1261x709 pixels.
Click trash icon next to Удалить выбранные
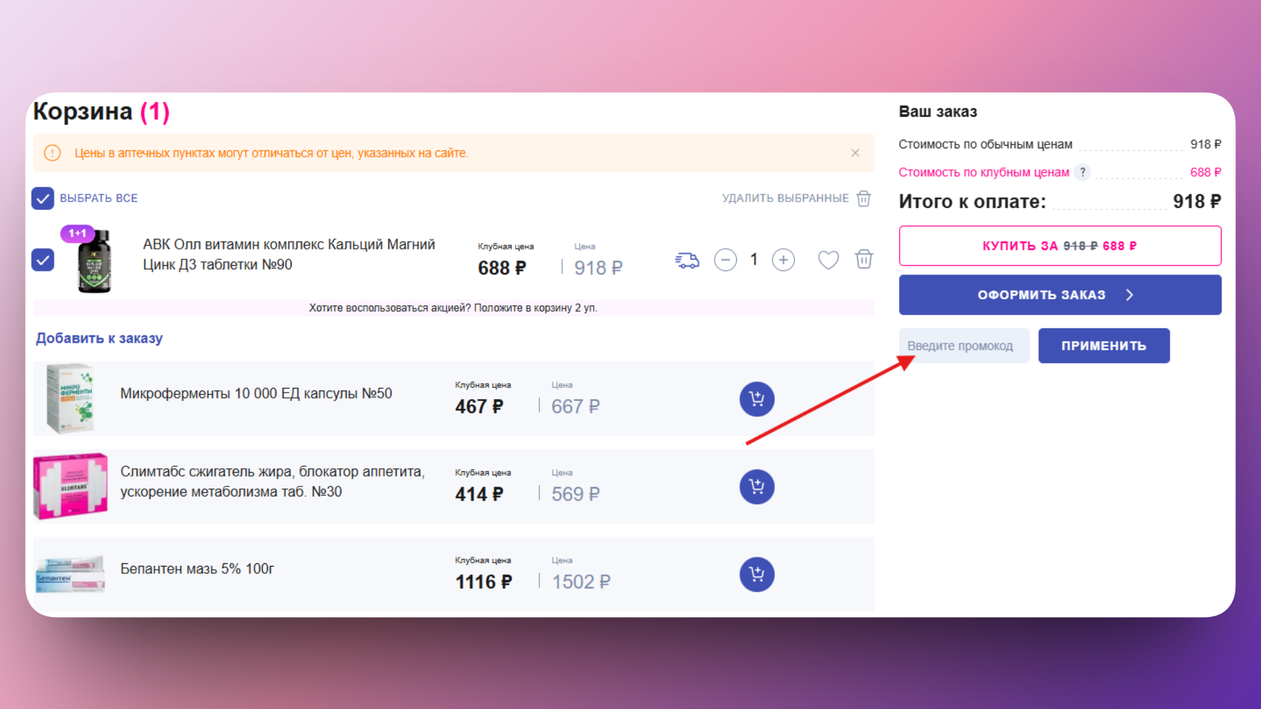(864, 198)
